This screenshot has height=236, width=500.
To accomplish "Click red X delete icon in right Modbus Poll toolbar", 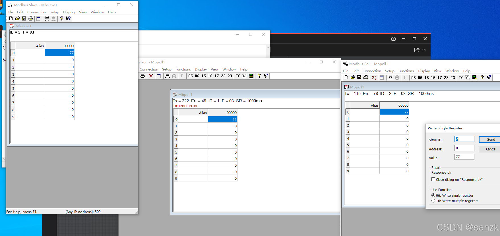I will 374,77.
